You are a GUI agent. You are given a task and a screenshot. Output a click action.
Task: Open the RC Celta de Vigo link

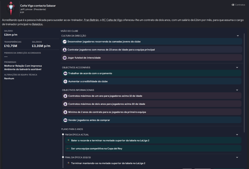112,20
